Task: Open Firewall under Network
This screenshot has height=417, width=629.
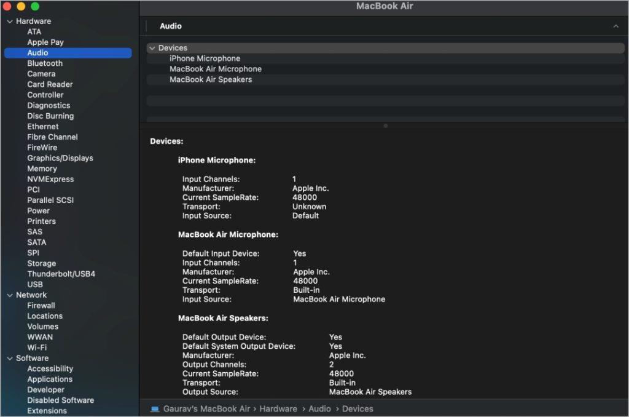Action: coord(41,306)
